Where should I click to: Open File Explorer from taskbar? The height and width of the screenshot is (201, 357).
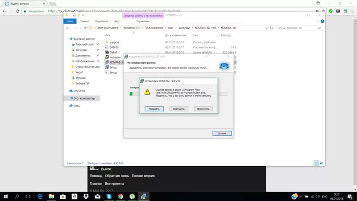[x=51, y=197]
